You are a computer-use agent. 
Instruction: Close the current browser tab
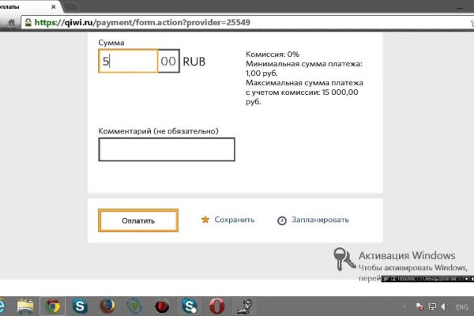(53, 6)
